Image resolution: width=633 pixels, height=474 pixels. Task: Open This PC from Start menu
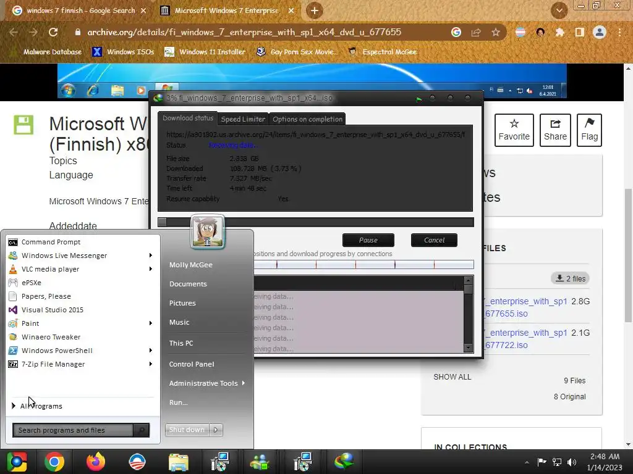[x=181, y=343]
